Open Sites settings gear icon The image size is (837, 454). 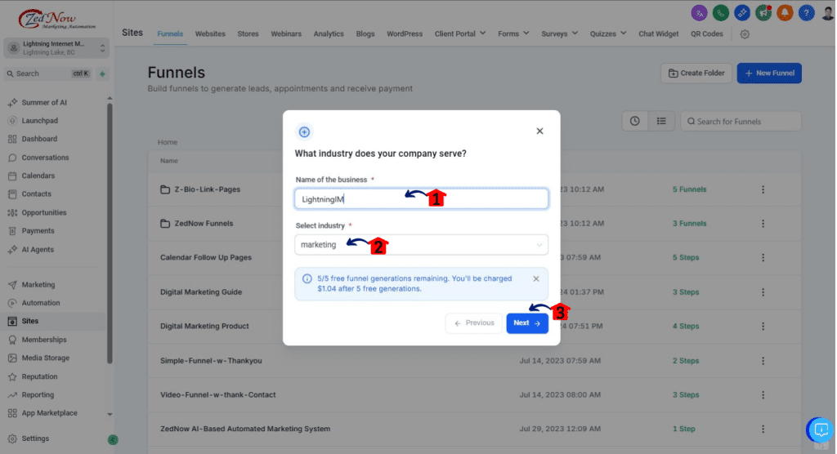[745, 34]
